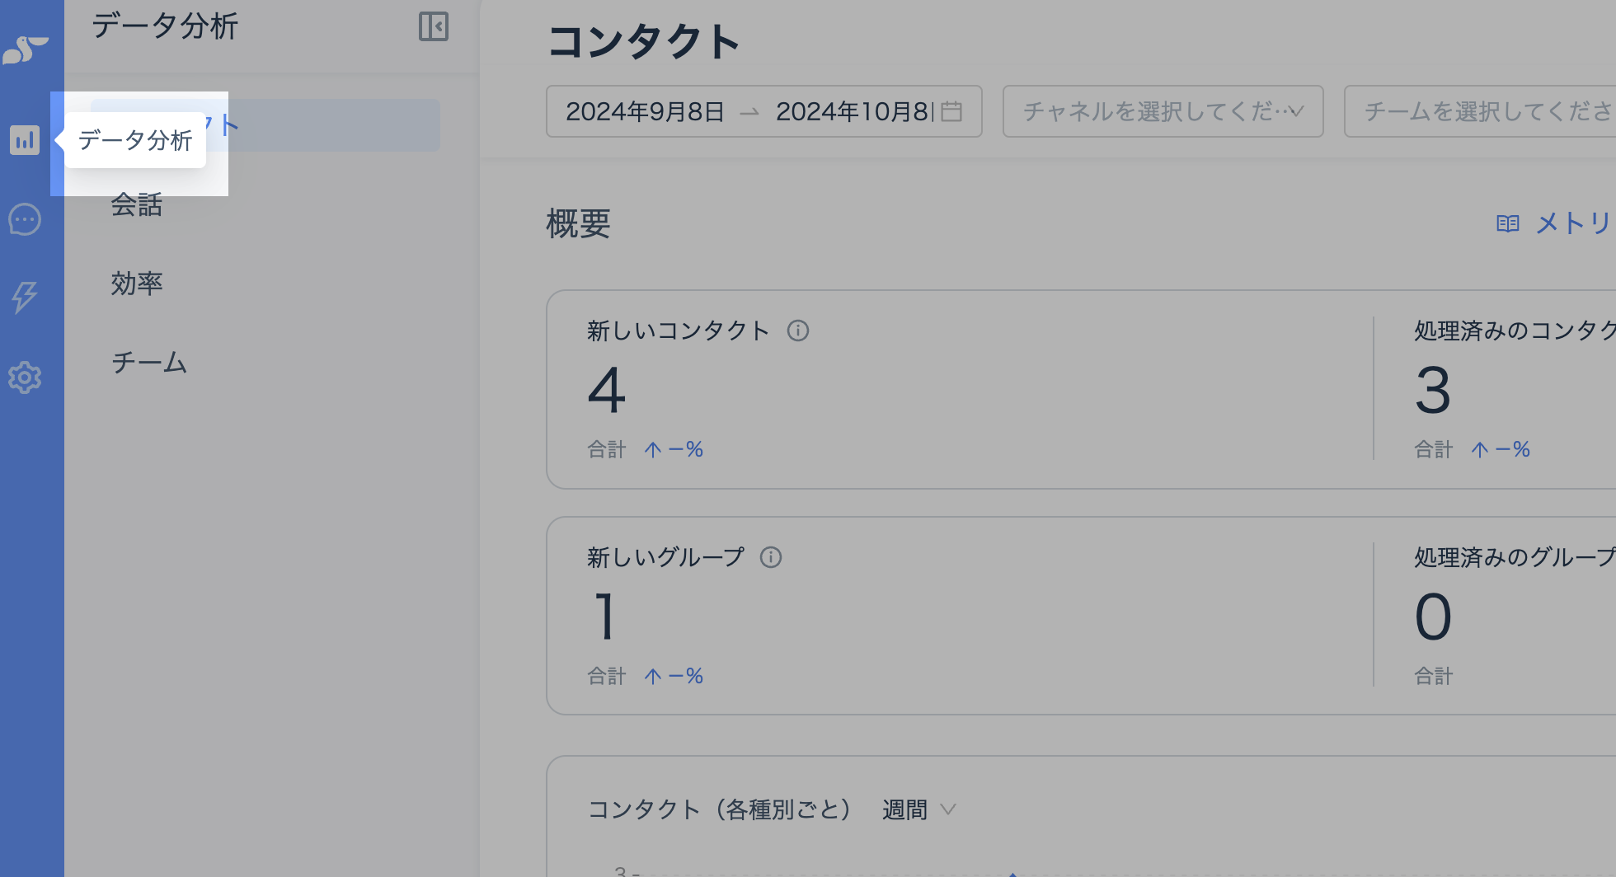Click the calendar icon in date range

pos(951,111)
